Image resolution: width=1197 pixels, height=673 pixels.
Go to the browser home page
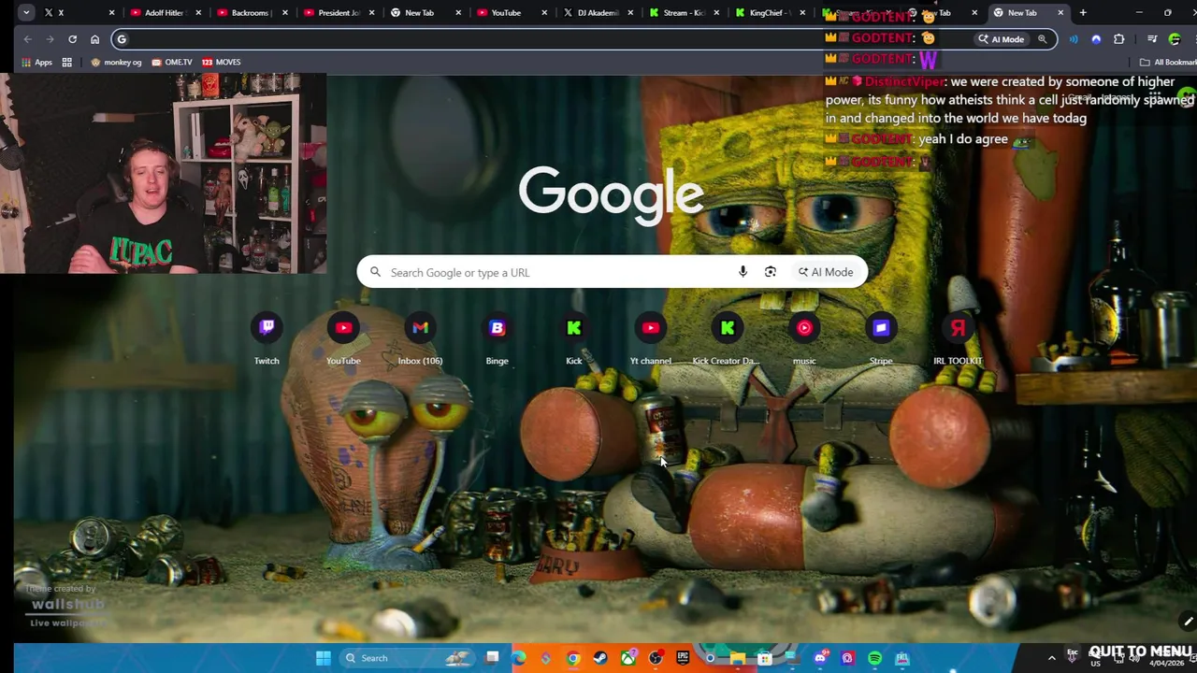pyautogui.click(x=94, y=39)
